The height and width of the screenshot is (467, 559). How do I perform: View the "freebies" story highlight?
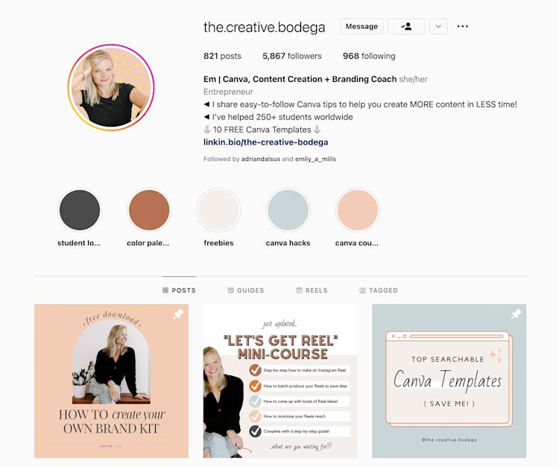click(218, 210)
